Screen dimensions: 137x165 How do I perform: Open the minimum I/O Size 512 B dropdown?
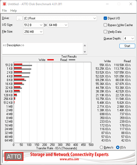[x=33, y=25]
